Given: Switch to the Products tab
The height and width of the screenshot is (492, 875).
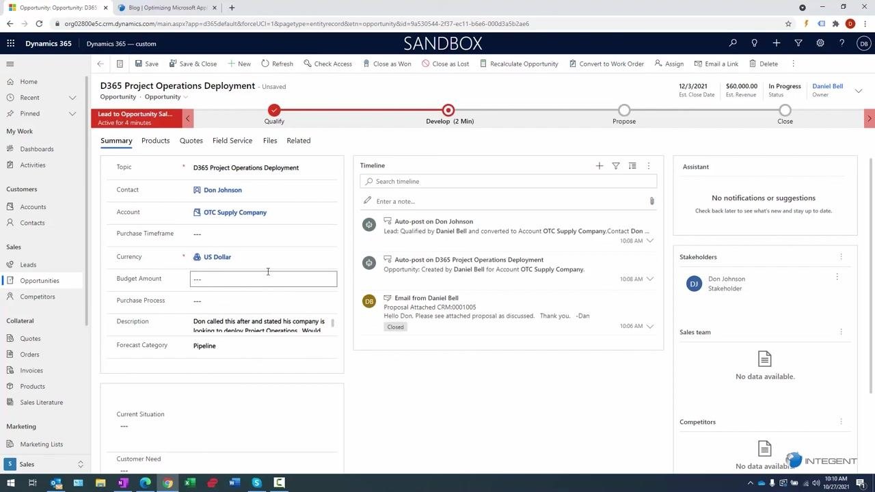Looking at the screenshot, I should click(x=155, y=140).
